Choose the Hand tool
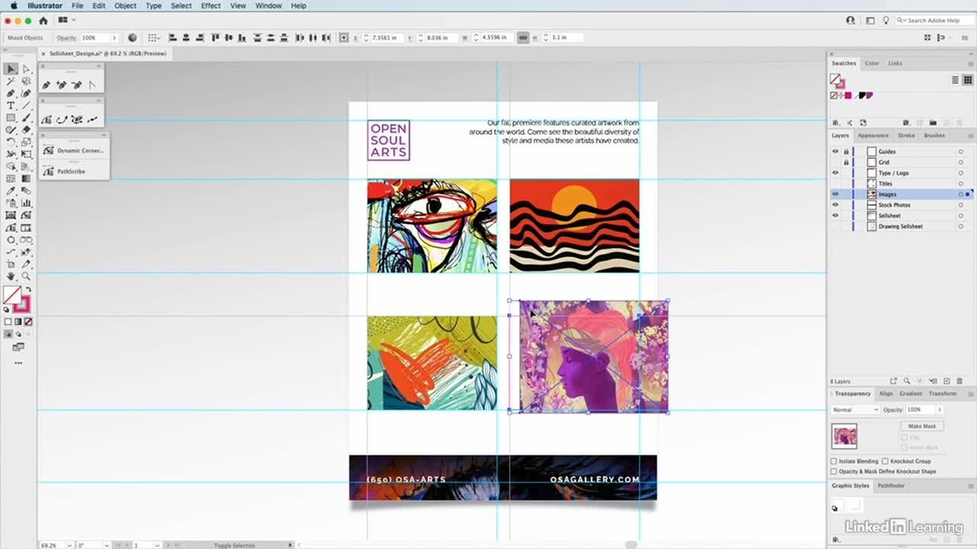Image resolution: width=977 pixels, height=549 pixels. (11, 276)
